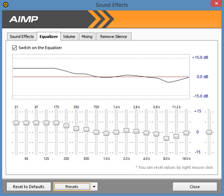
Task: Open the Presets button menu
Action: (x=71, y=187)
